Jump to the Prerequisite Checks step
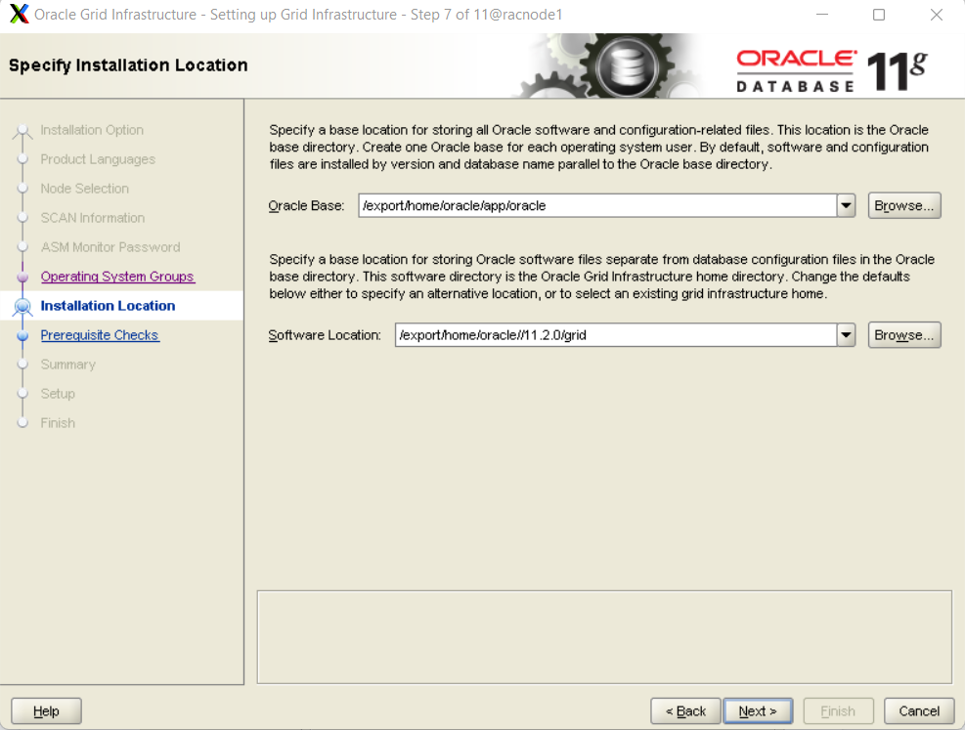The width and height of the screenshot is (965, 730). 100,335
